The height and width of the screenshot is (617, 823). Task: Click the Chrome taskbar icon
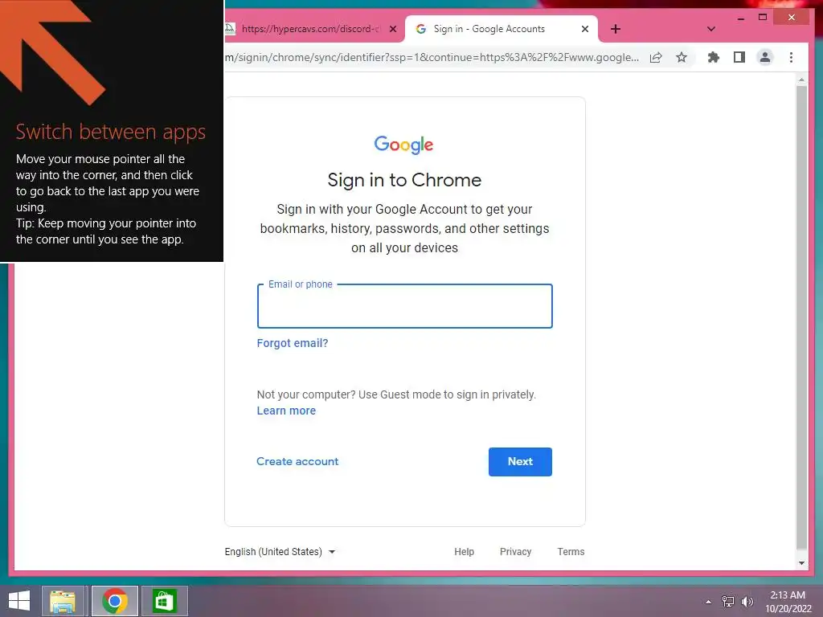click(x=115, y=601)
